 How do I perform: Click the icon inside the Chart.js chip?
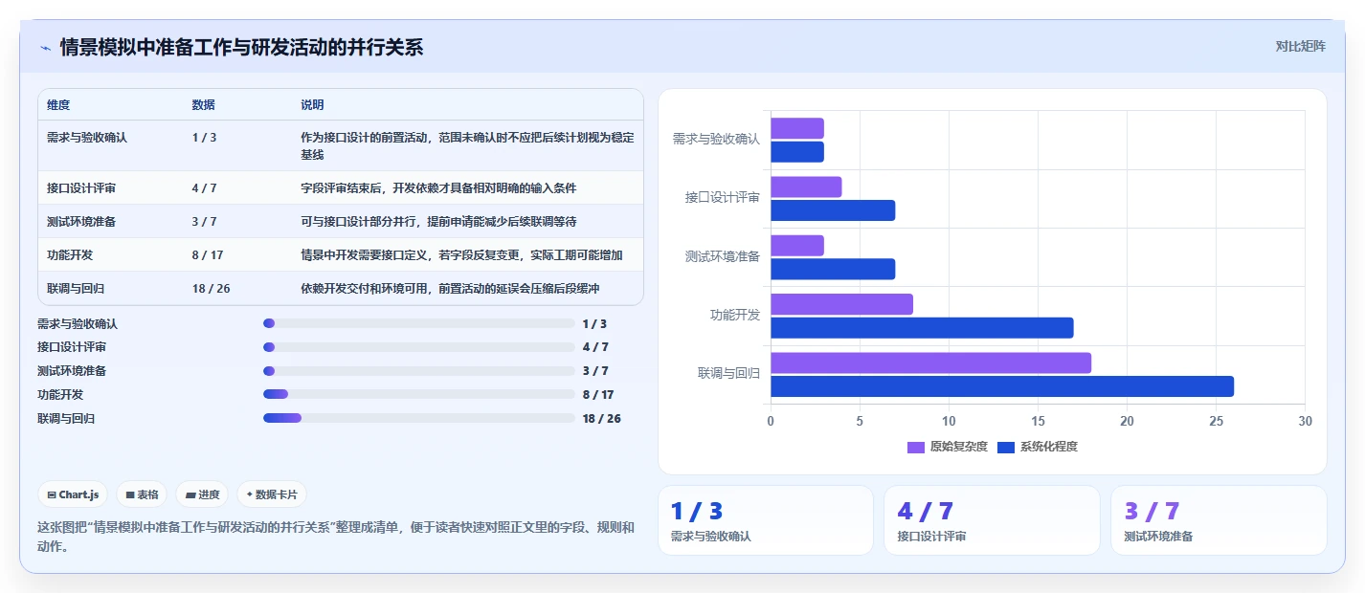(52, 494)
